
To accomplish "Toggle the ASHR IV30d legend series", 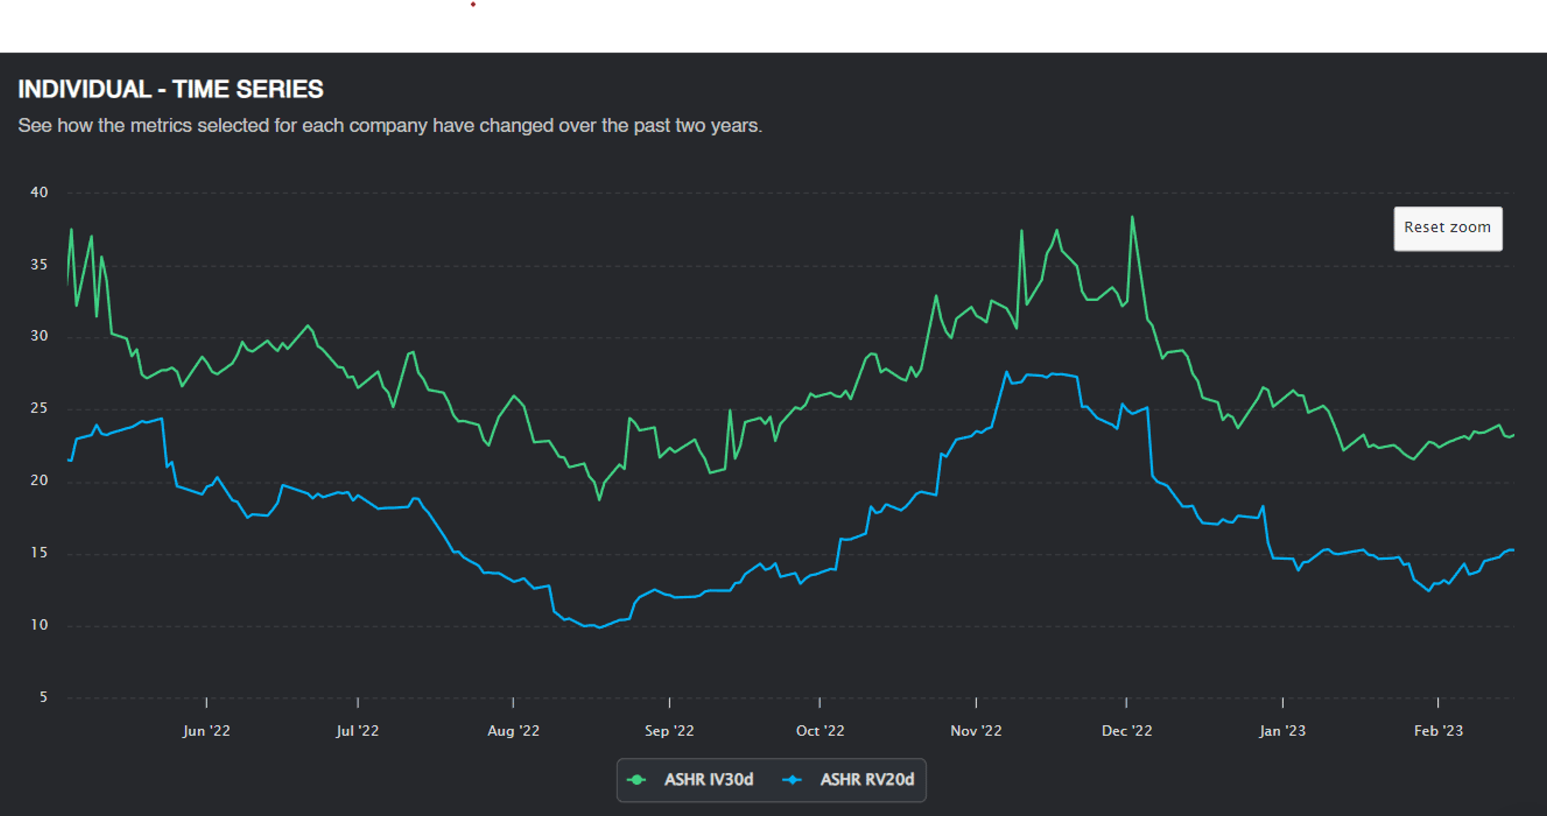I will tap(690, 779).
